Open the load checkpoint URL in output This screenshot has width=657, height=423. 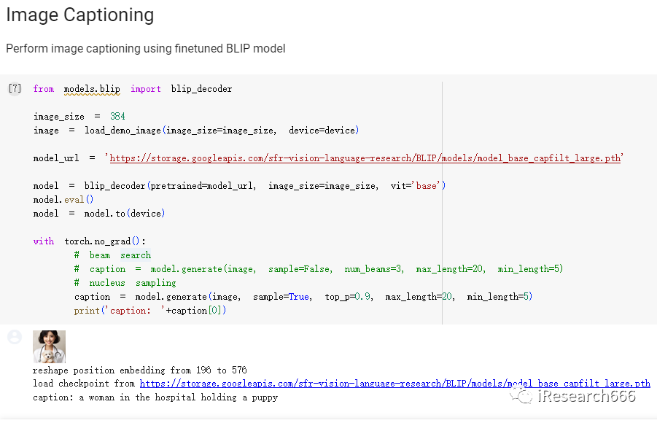(x=394, y=383)
